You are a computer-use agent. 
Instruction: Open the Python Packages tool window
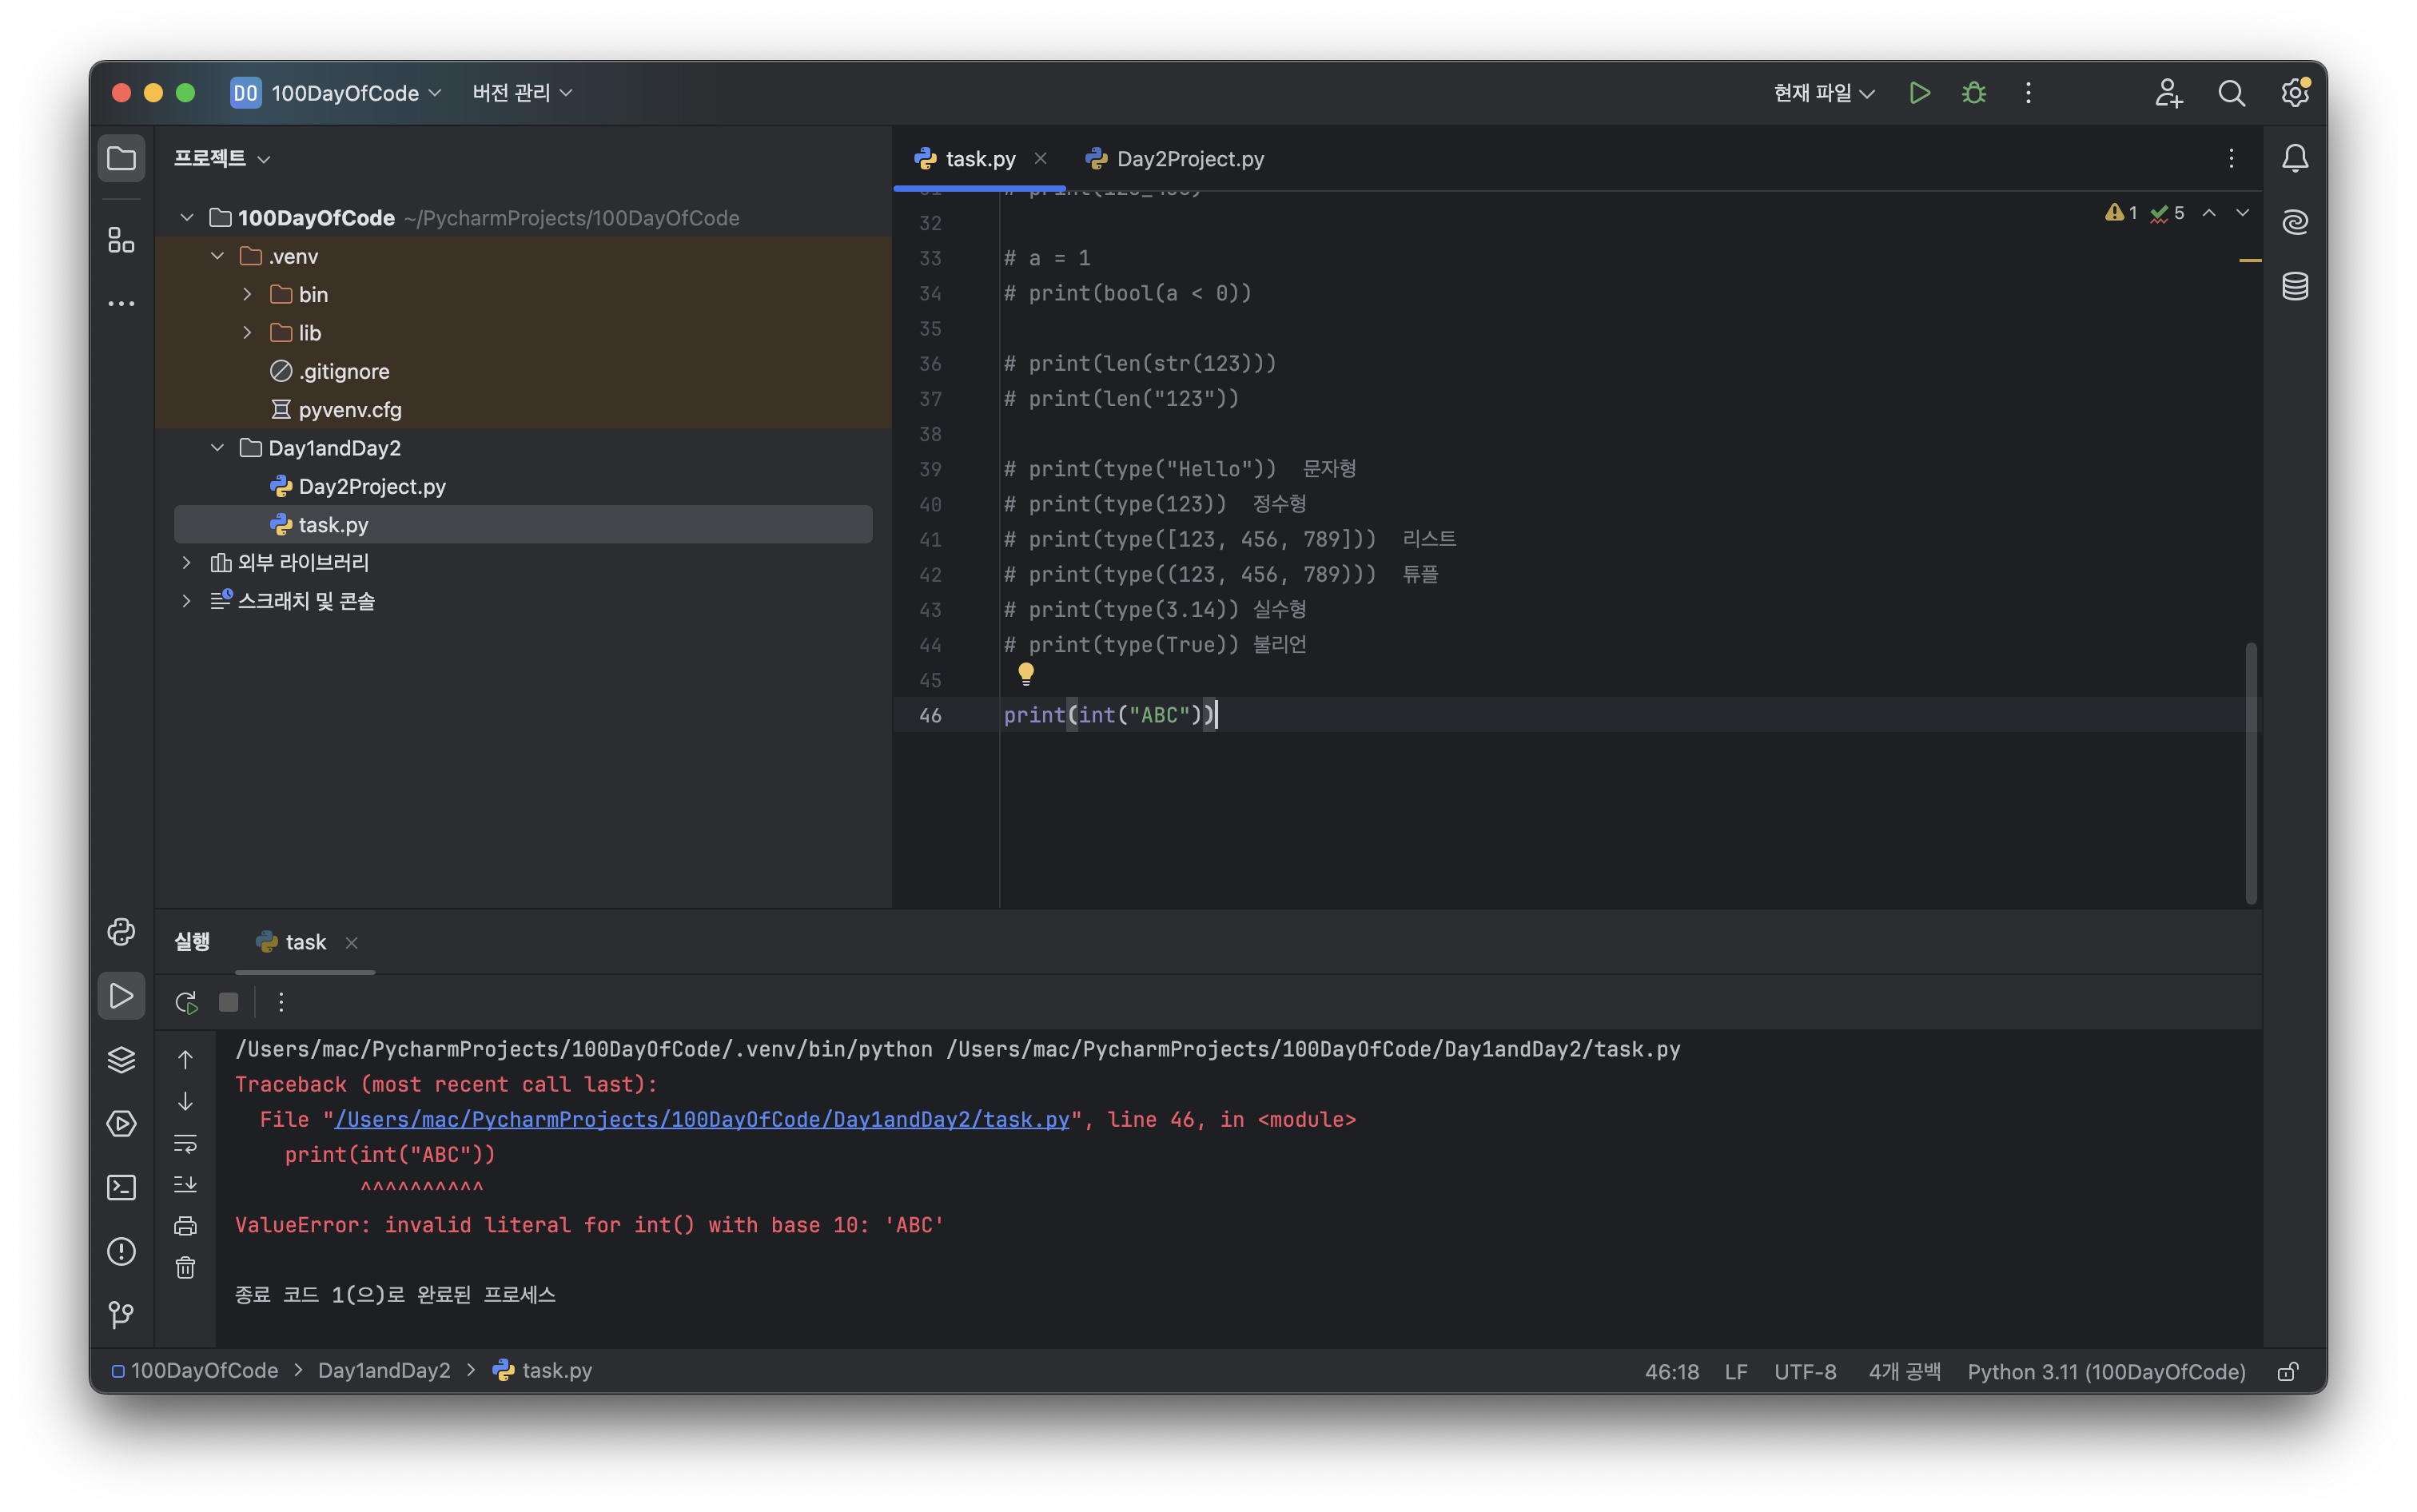point(121,1060)
